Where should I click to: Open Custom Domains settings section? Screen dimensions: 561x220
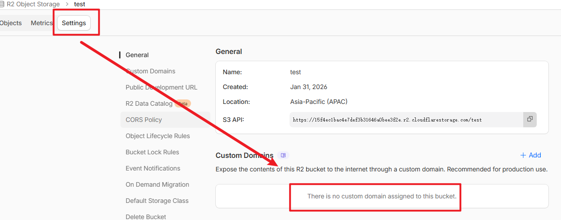click(151, 71)
